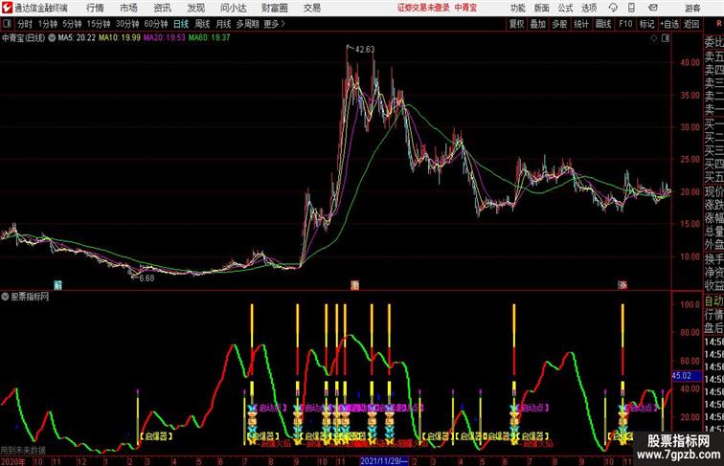Click the 游客 user label
Screen dimensions: 724x466
point(692,8)
